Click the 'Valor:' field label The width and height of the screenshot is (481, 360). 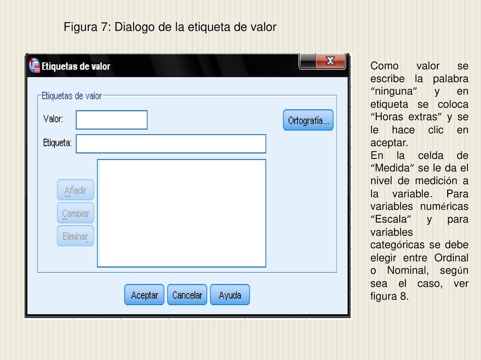(x=53, y=119)
